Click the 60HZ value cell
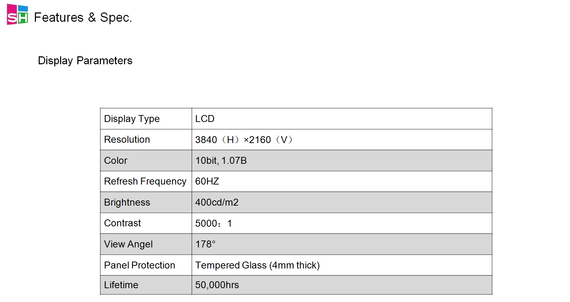Image resolution: width=570 pixels, height=302 pixels. point(207,181)
